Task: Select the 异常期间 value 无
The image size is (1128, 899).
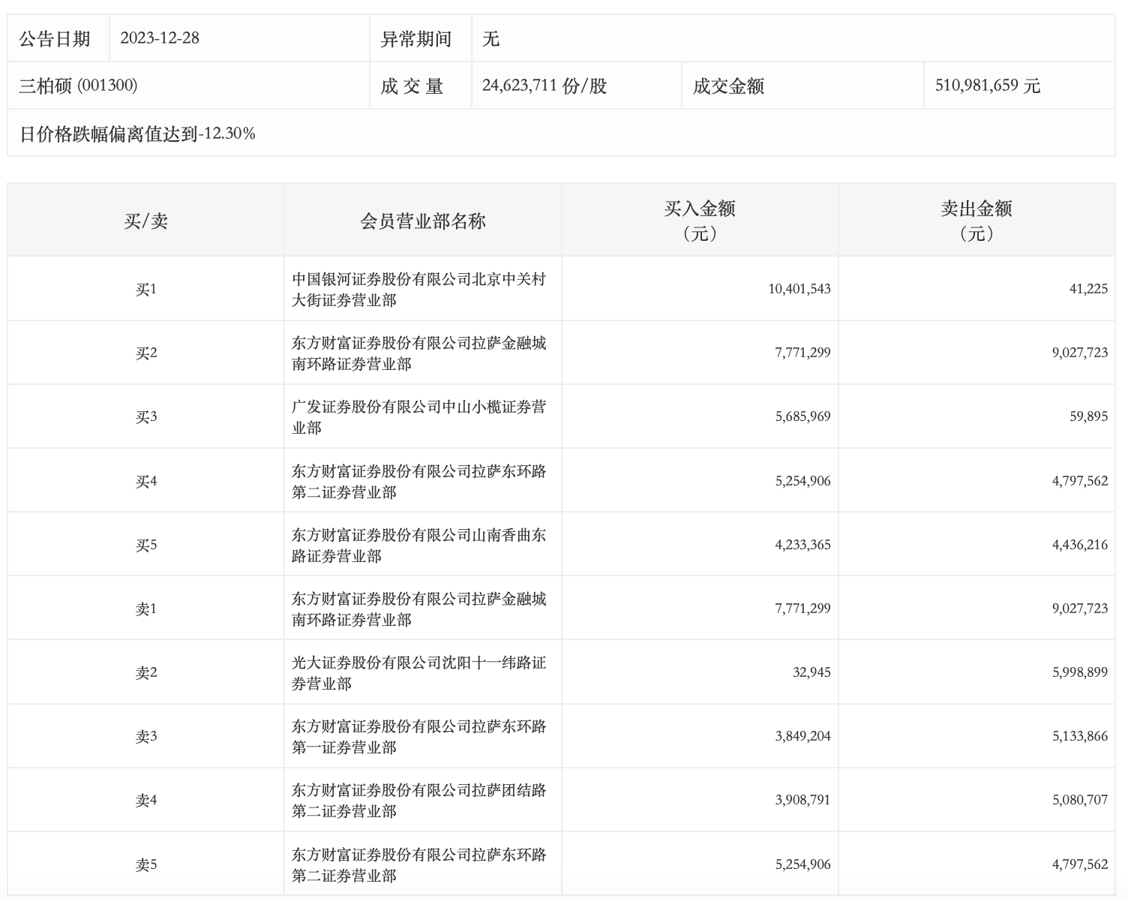Action: (490, 38)
